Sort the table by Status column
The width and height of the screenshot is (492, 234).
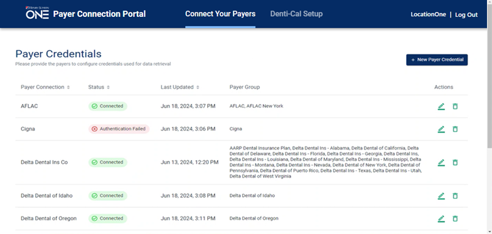108,88
